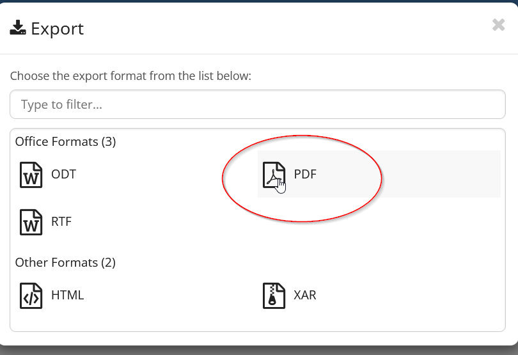Screen dimensions: 518x355
Task: Click the "Choose the export format" instruction text
Action: click(x=130, y=75)
